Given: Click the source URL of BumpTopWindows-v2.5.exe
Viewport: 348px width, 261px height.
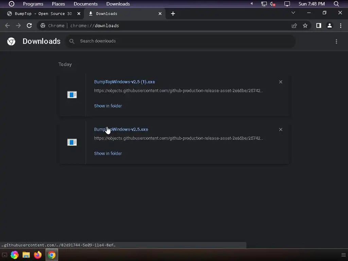Looking at the screenshot, I should 178,138.
